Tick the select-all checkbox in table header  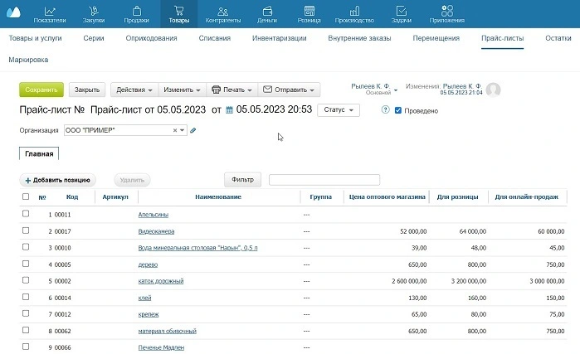[x=26, y=197]
